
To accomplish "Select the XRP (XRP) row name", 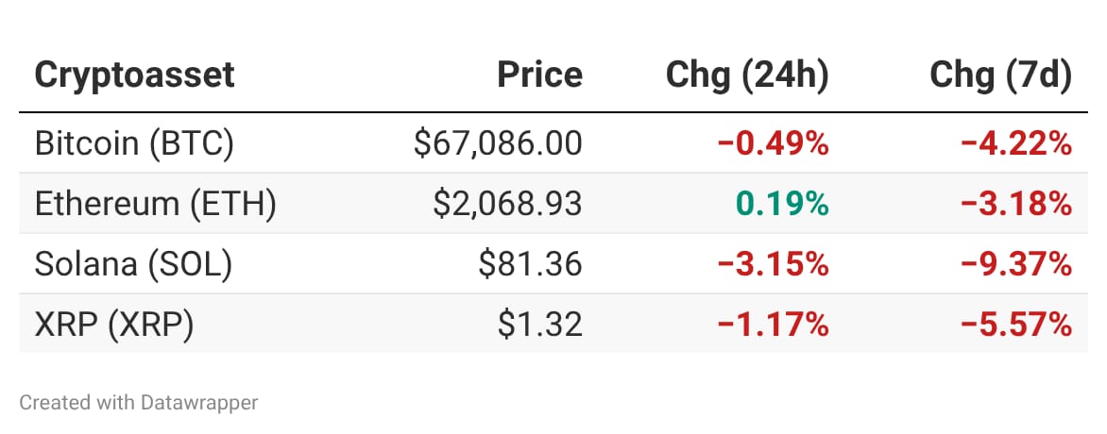I will 114,325.
